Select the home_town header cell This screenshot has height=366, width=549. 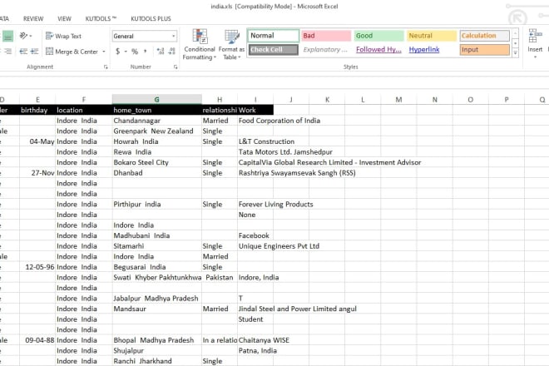click(x=157, y=110)
